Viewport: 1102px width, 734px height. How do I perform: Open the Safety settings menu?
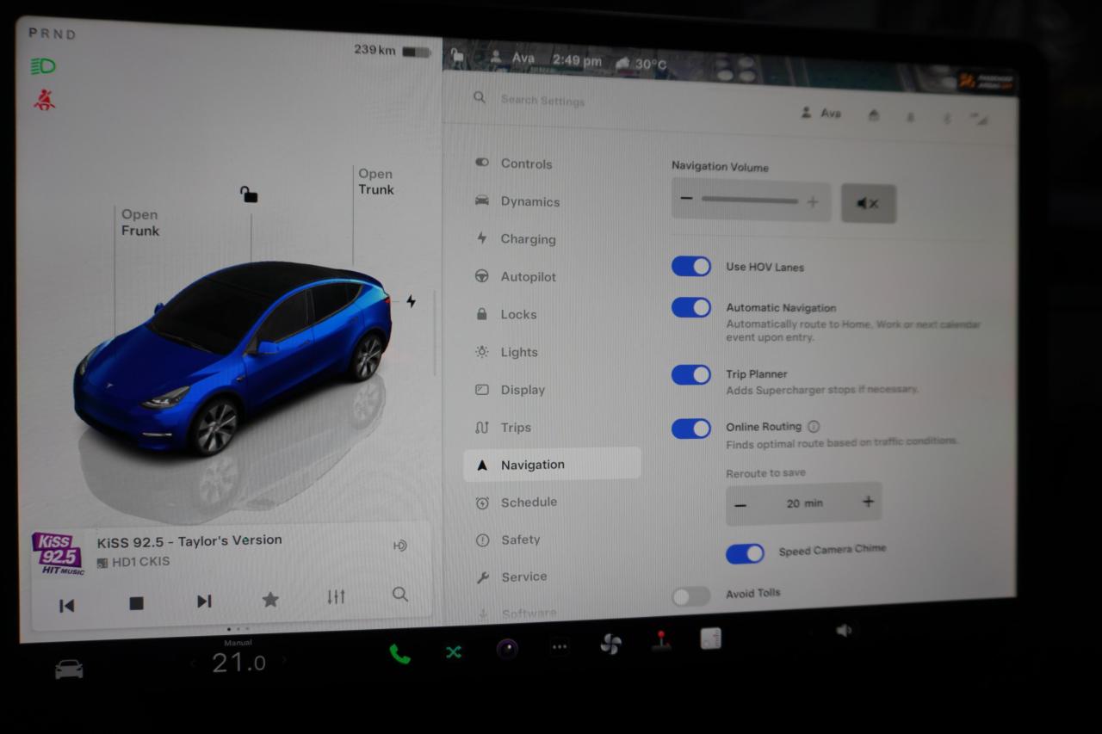pyautogui.click(x=508, y=540)
